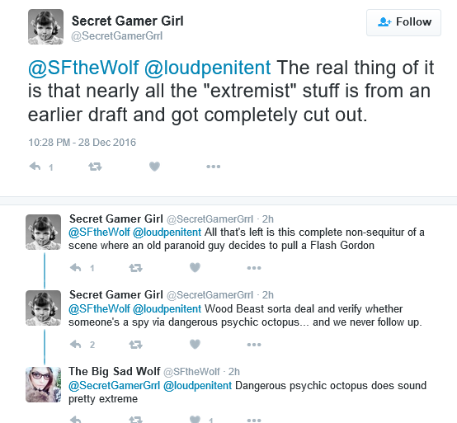
Task: Like the Wood Beast psychic octopus tweet
Action: [x=195, y=345]
